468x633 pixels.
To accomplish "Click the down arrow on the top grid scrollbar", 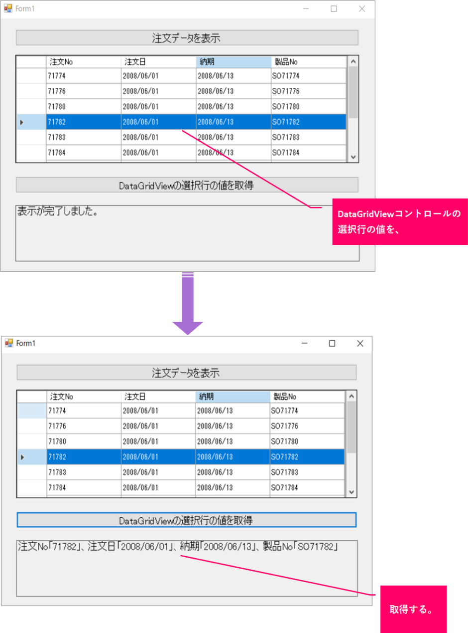I will (353, 157).
